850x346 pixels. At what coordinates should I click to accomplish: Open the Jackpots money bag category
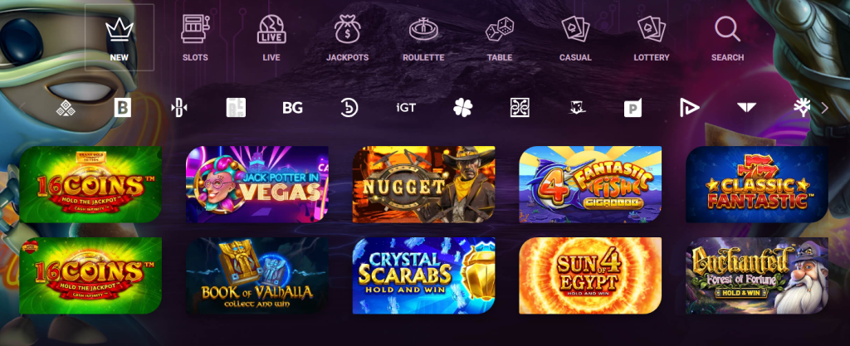(x=348, y=38)
